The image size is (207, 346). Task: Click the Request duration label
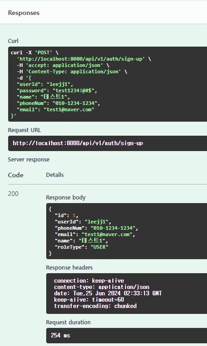click(68, 322)
